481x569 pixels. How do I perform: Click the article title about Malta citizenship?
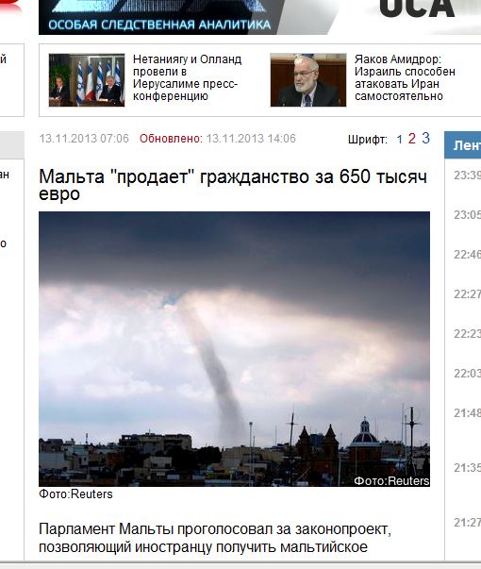pos(233,185)
